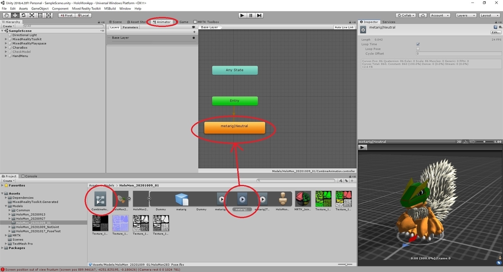Screen dimensions: 503x272
Task: Open the Inspector settings gear icon
Action: pos(500,27)
